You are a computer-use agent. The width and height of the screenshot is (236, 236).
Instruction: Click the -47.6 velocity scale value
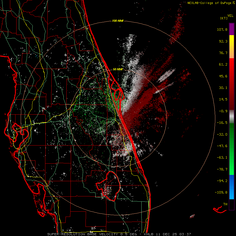[x=222, y=146]
